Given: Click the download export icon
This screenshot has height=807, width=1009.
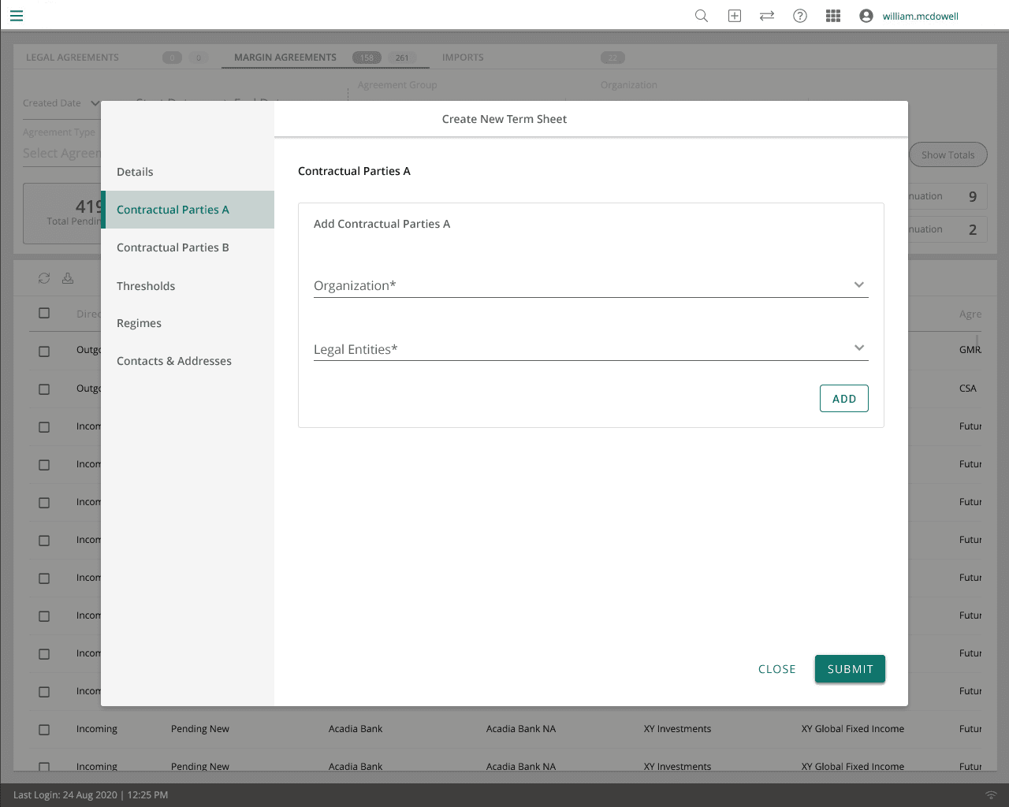Looking at the screenshot, I should (68, 278).
